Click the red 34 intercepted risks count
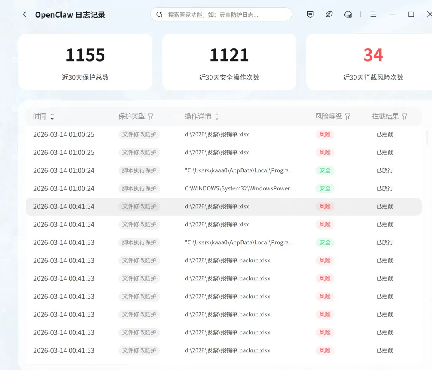 pyautogui.click(x=373, y=55)
